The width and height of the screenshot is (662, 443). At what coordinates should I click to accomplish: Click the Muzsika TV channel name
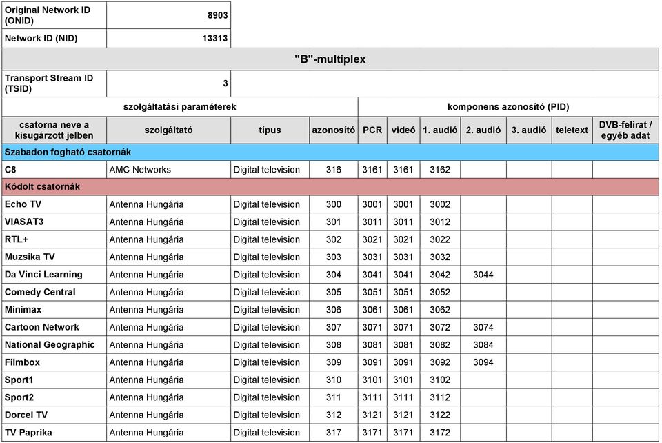coord(30,257)
